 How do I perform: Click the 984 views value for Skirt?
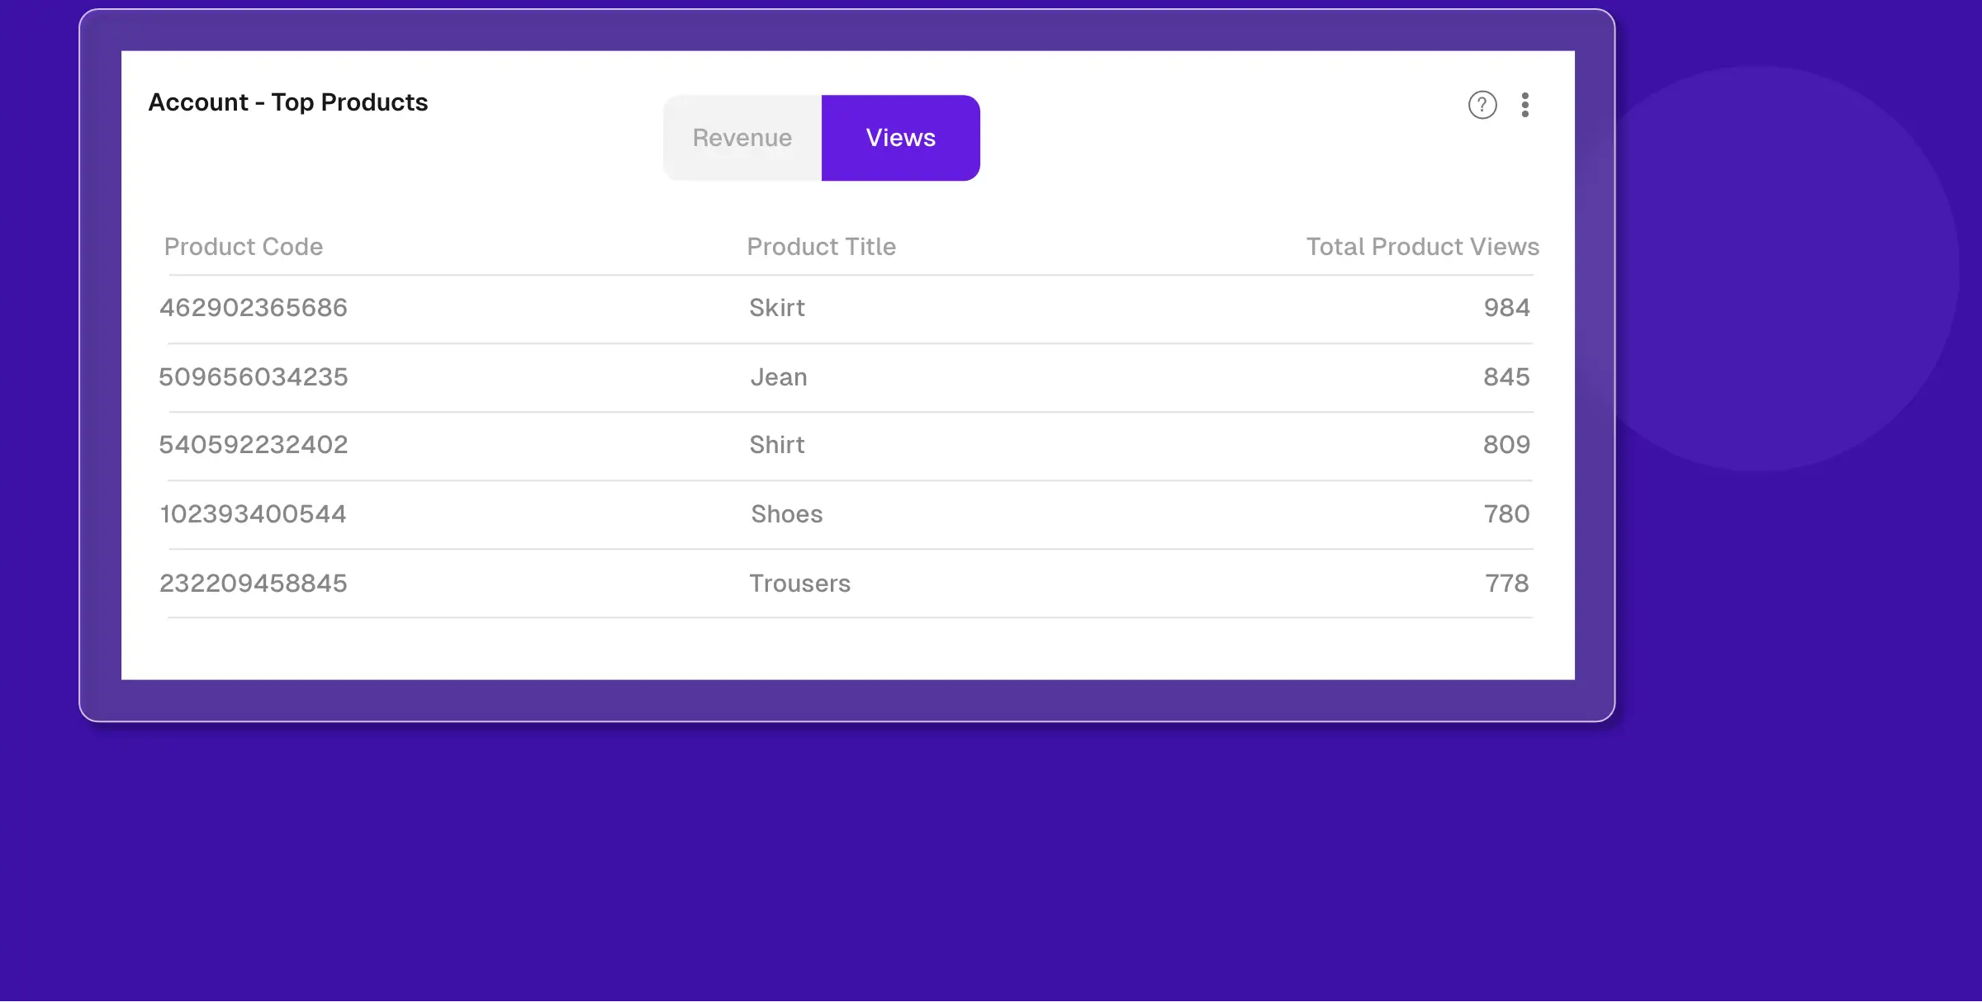(x=1506, y=308)
